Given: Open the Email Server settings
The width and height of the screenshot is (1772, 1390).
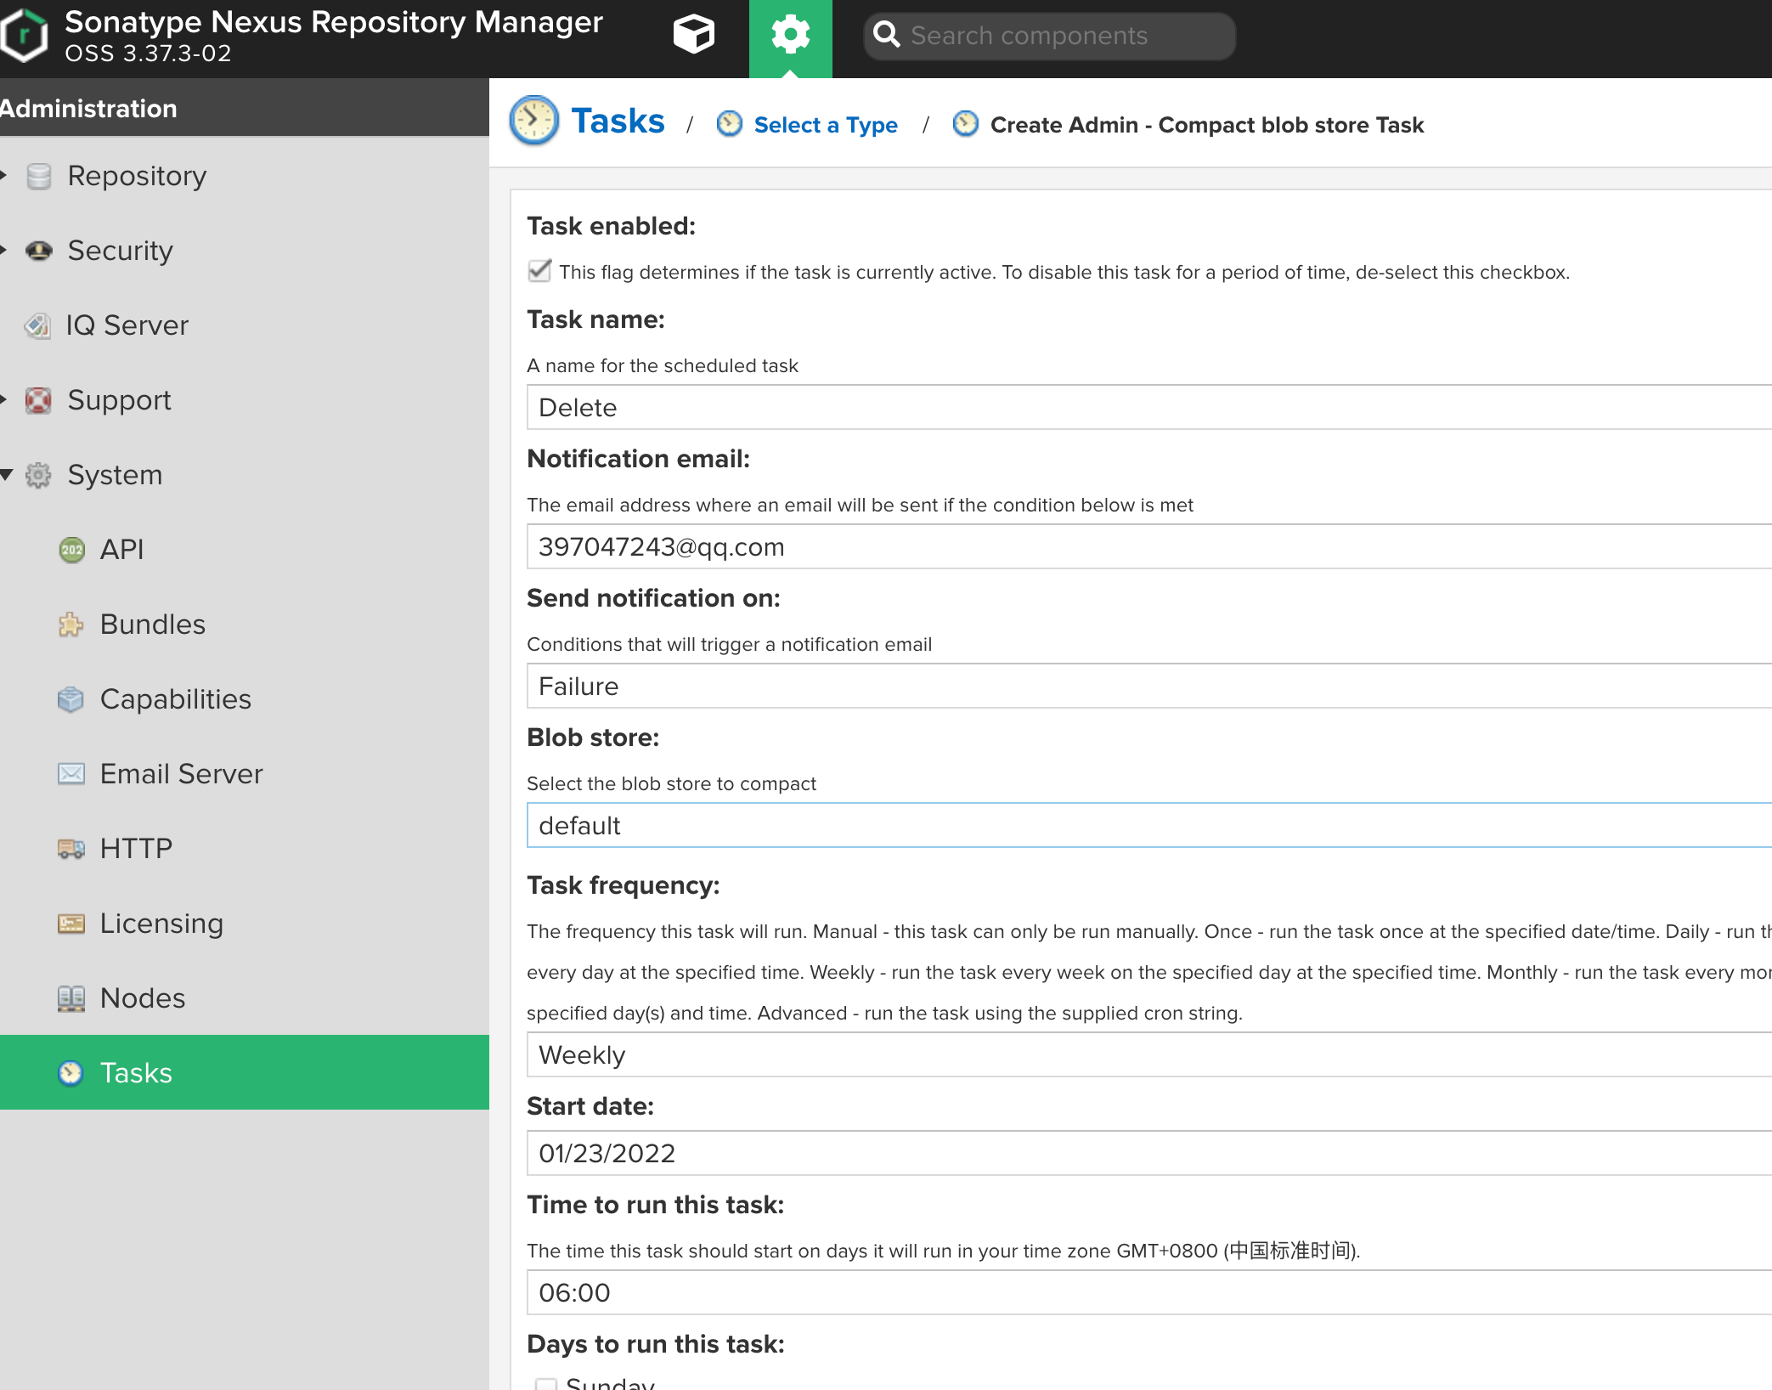Looking at the screenshot, I should click(181, 774).
